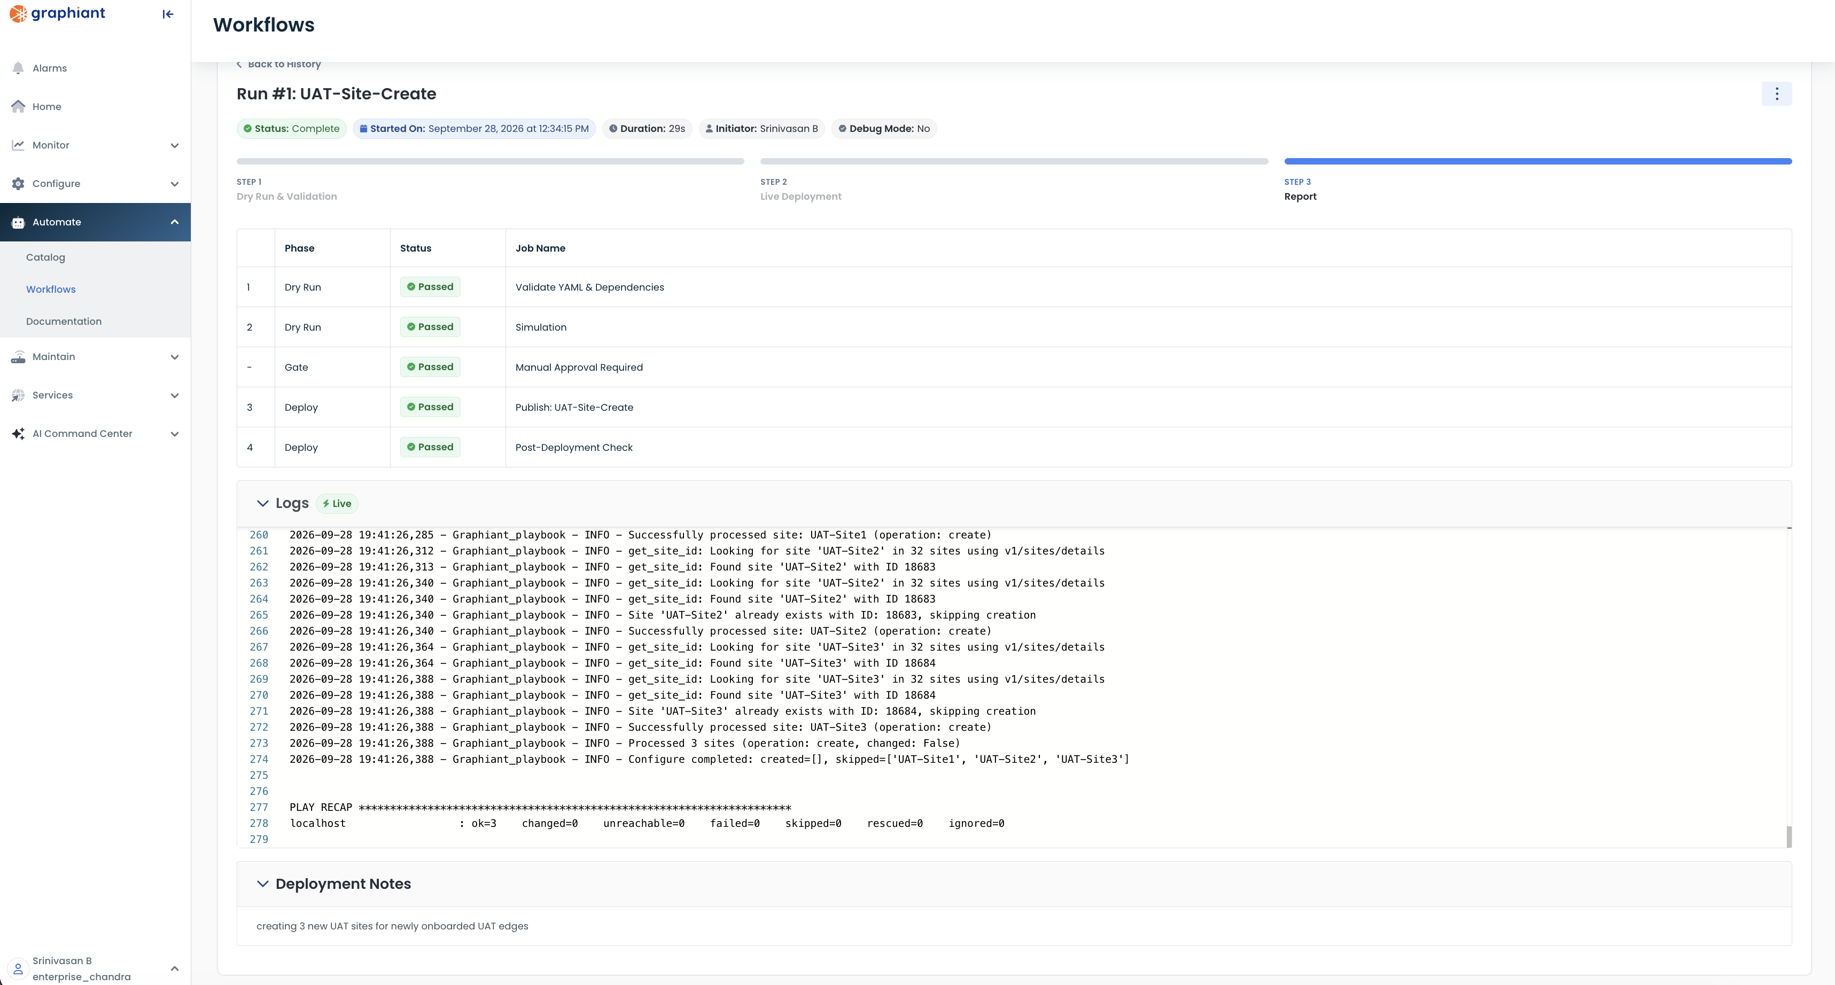Click Passed badge for Manual Approval row
This screenshot has height=985, width=1835.
pyautogui.click(x=430, y=367)
